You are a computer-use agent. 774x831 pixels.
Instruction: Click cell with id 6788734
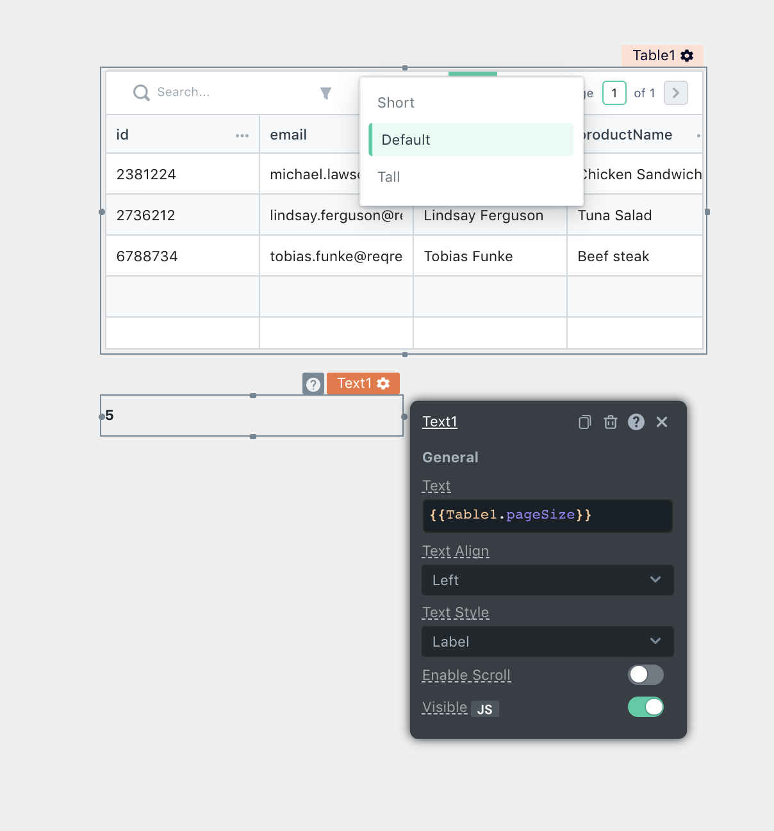tap(183, 256)
